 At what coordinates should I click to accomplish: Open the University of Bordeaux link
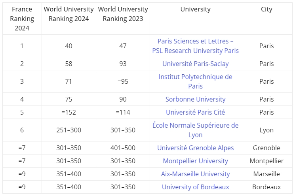(x=195, y=187)
